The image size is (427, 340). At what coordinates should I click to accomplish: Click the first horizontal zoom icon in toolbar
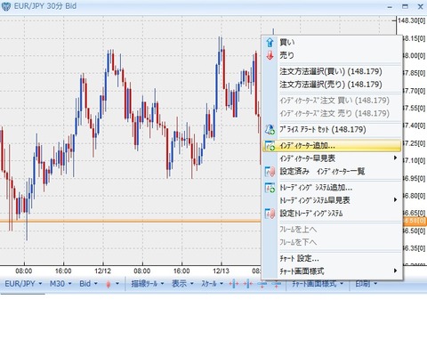point(234,284)
